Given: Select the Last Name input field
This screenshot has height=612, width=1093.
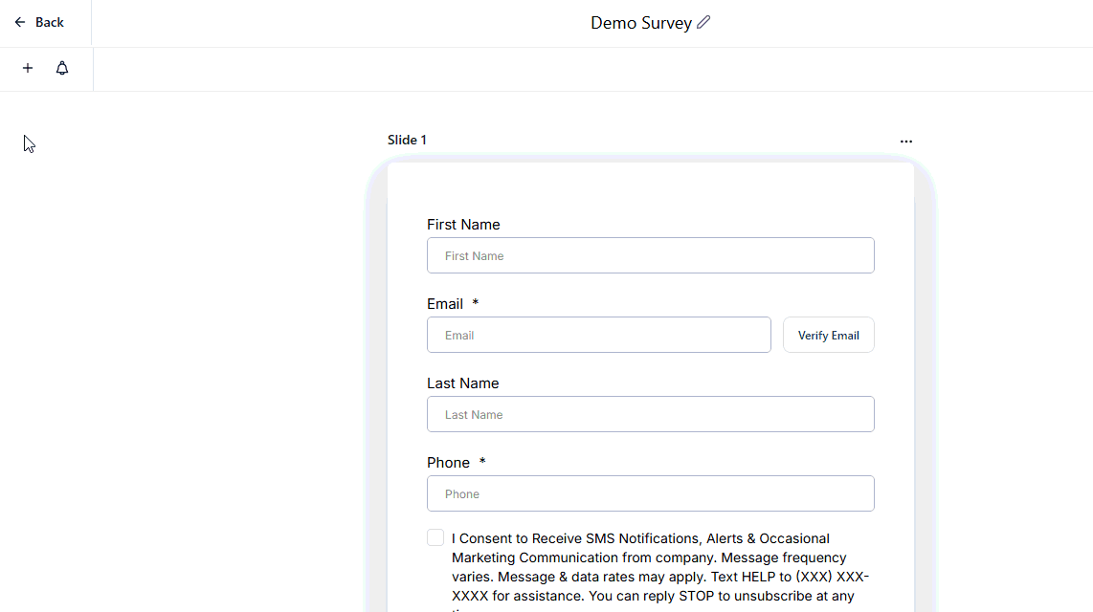Looking at the screenshot, I should click(651, 414).
